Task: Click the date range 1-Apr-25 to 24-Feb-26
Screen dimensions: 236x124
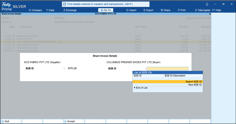Action: point(198,18)
